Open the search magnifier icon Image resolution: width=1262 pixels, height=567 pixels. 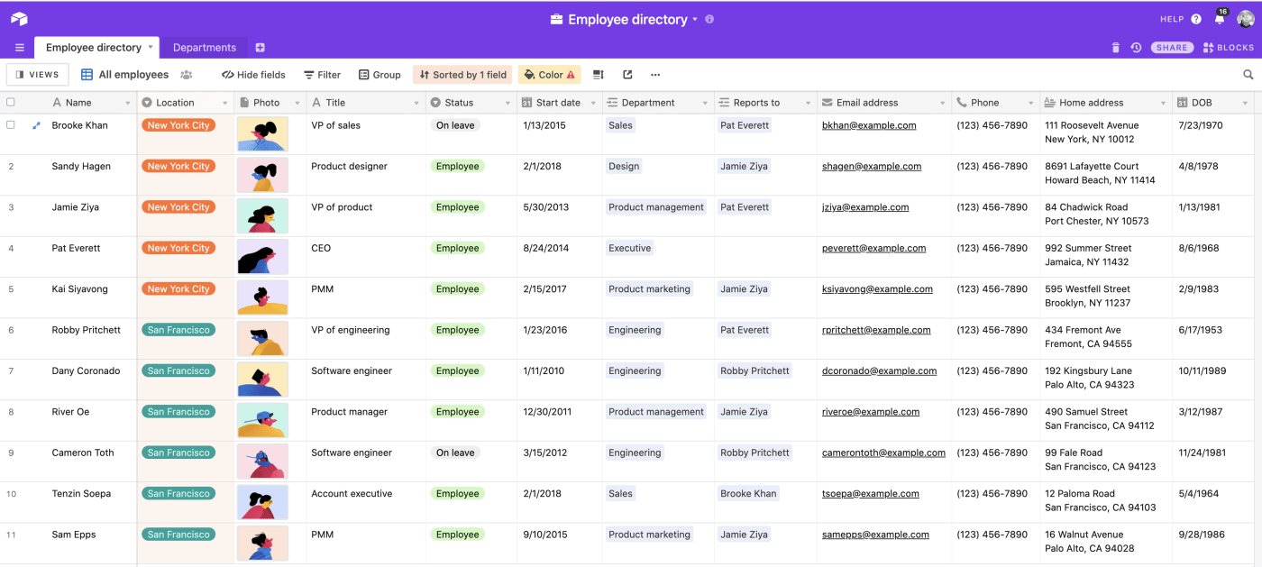(x=1248, y=75)
